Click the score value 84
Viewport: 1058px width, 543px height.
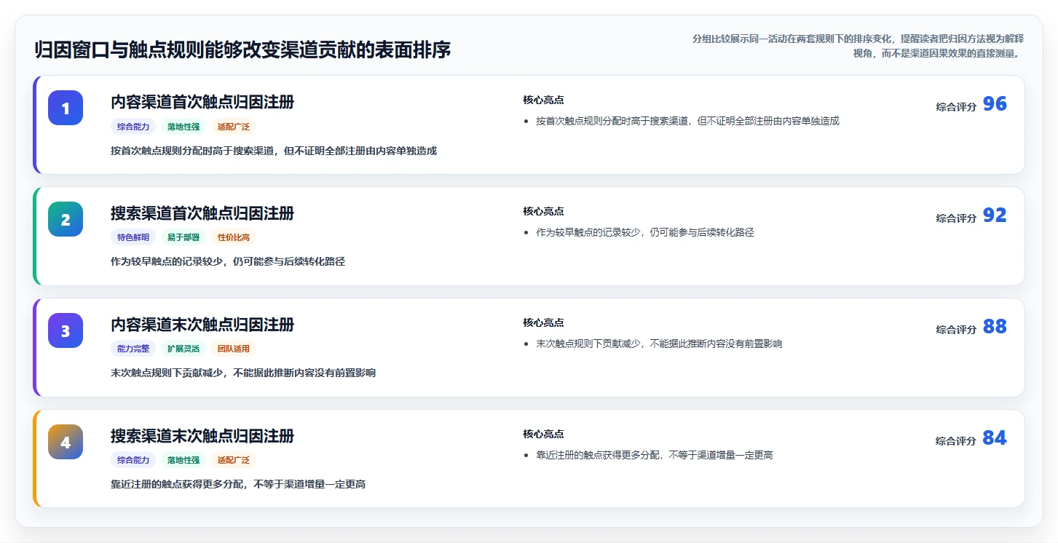995,438
